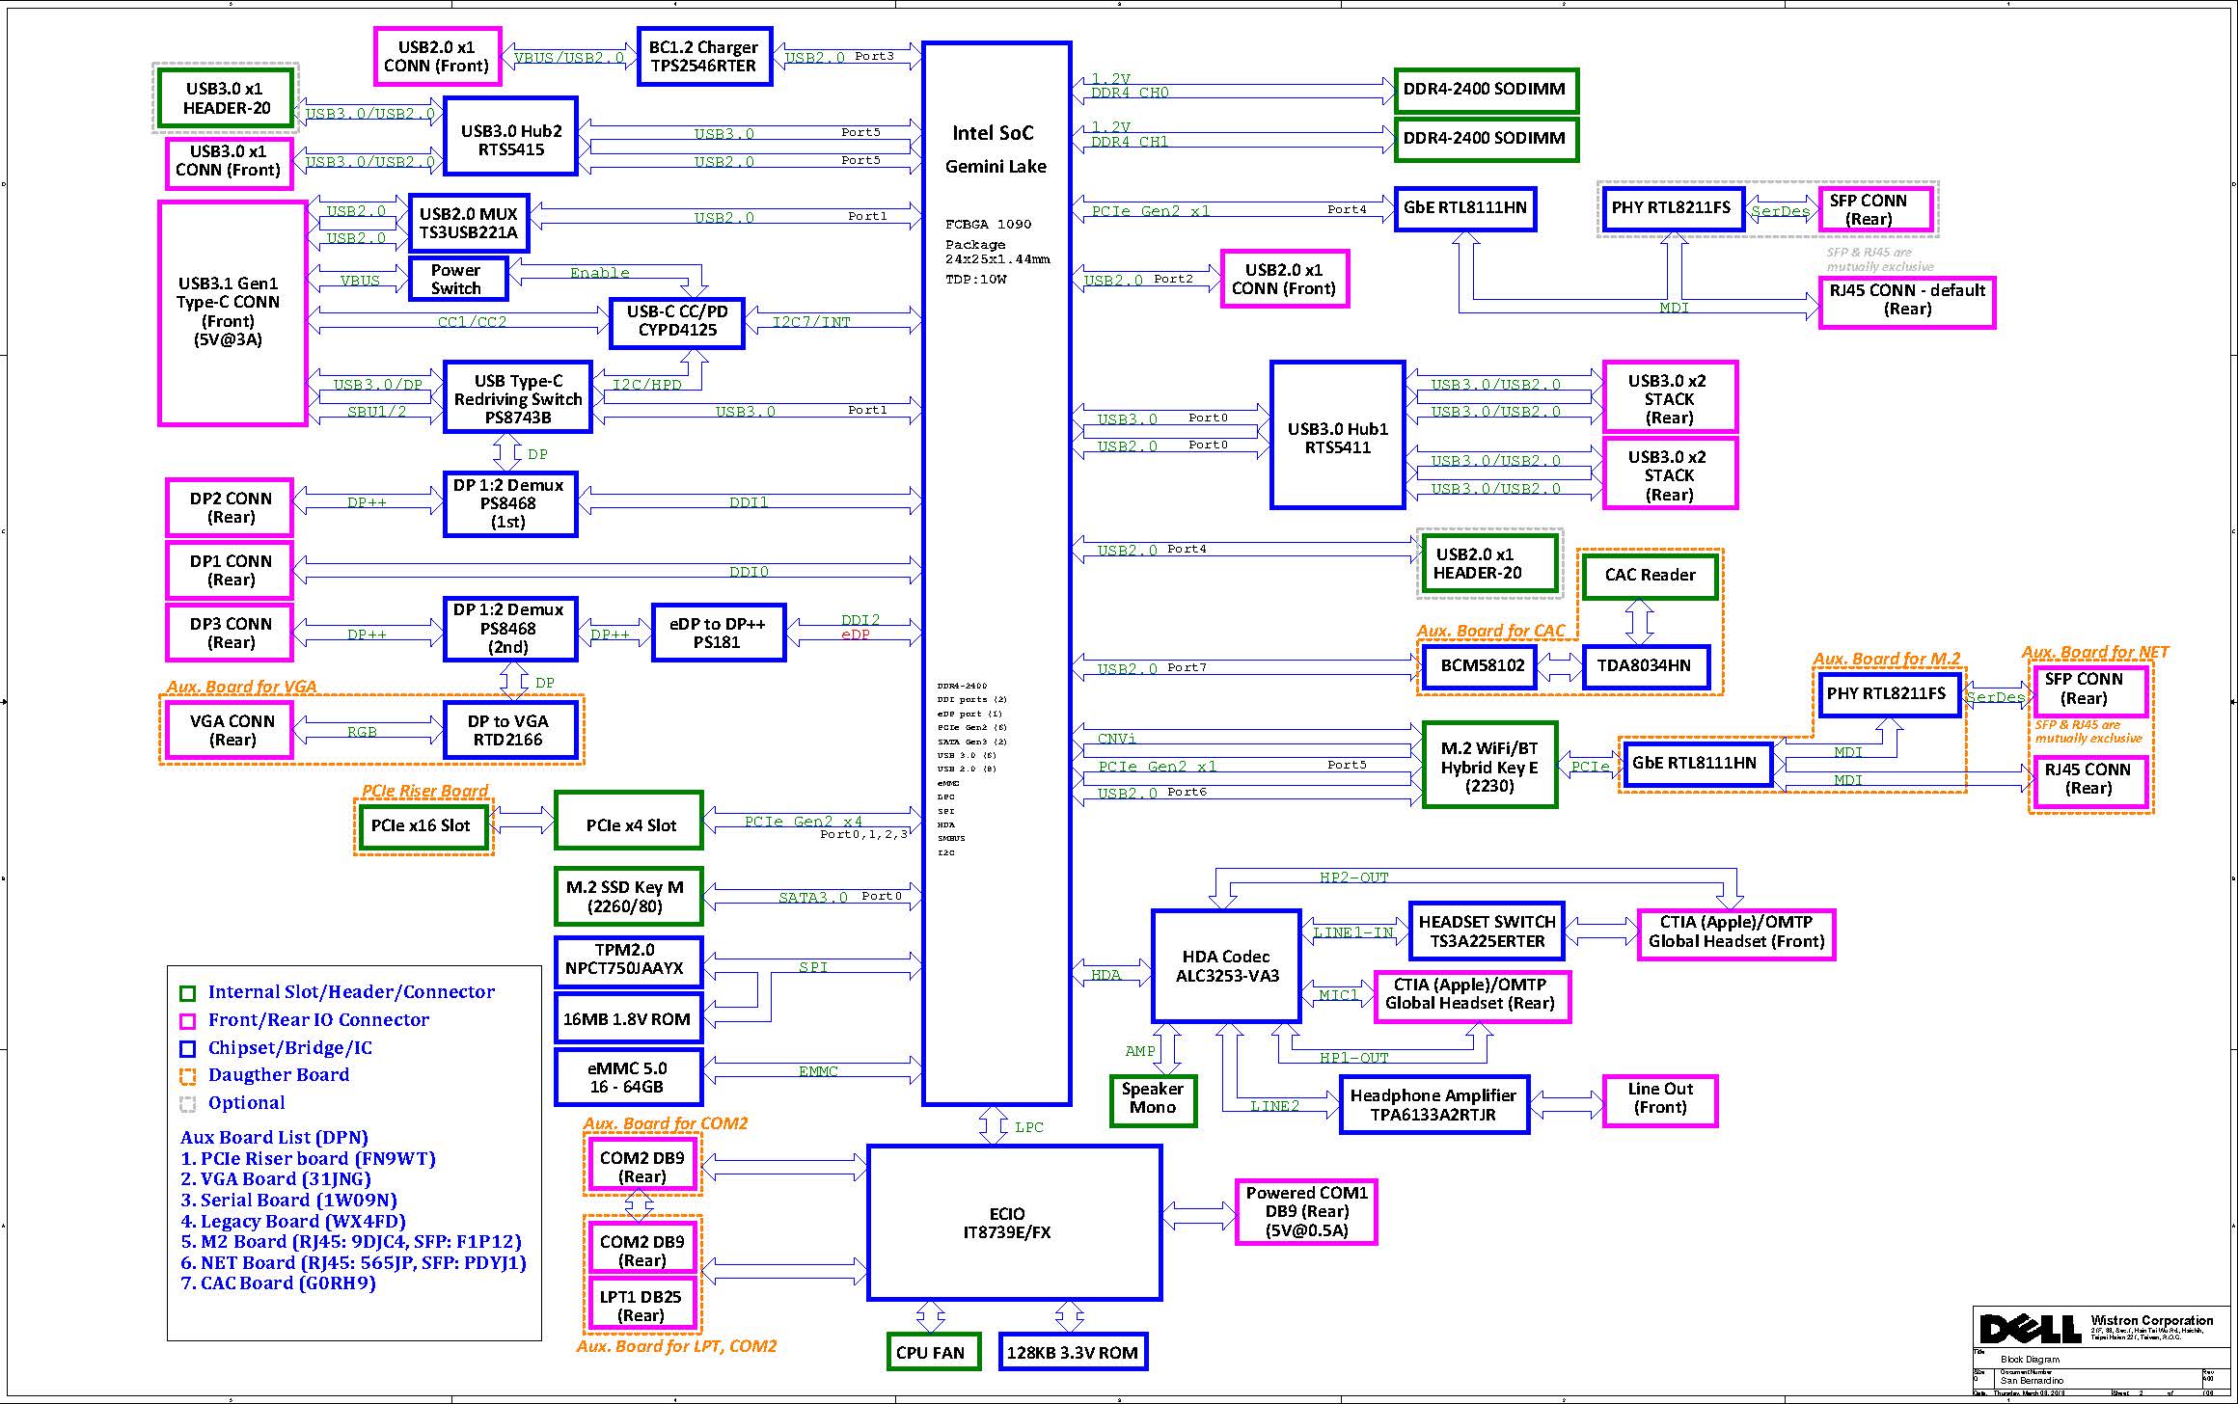
Task: Click the ECIO IT8739E/FX block
Action: (x=1014, y=1223)
